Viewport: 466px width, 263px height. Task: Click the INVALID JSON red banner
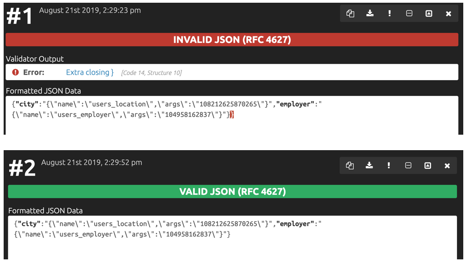click(232, 40)
